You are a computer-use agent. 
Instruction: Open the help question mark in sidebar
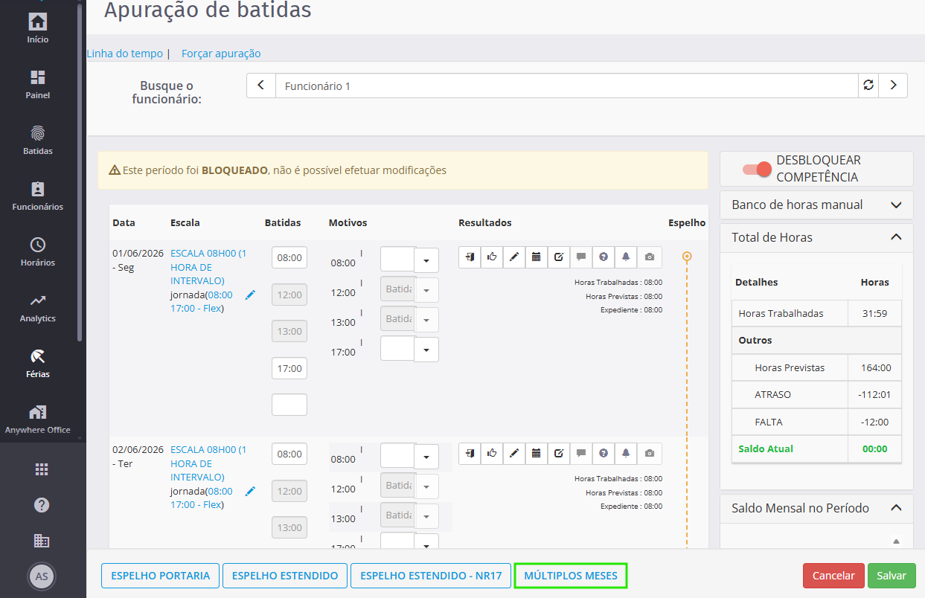42,505
